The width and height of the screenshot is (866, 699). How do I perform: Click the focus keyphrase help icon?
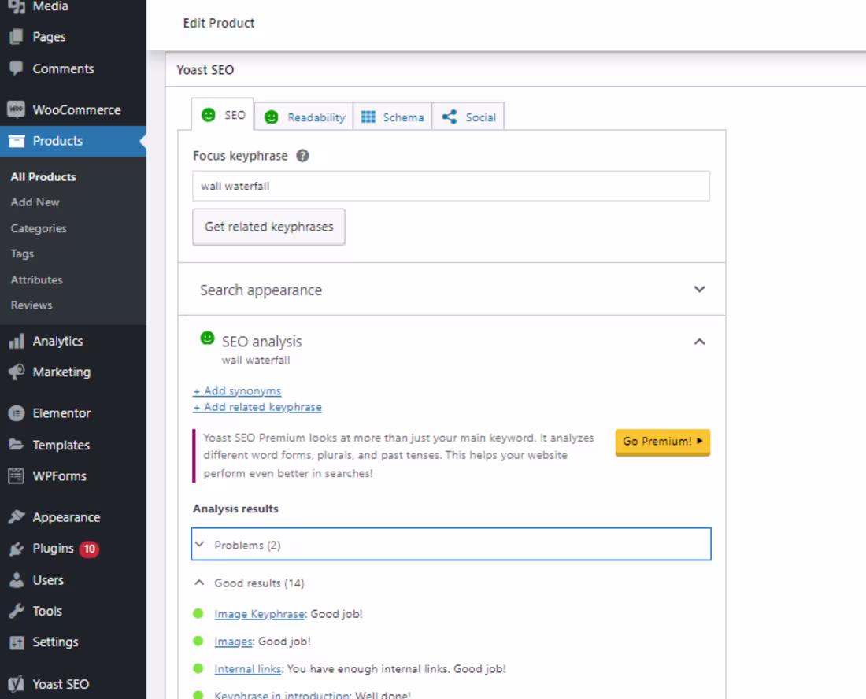click(302, 156)
